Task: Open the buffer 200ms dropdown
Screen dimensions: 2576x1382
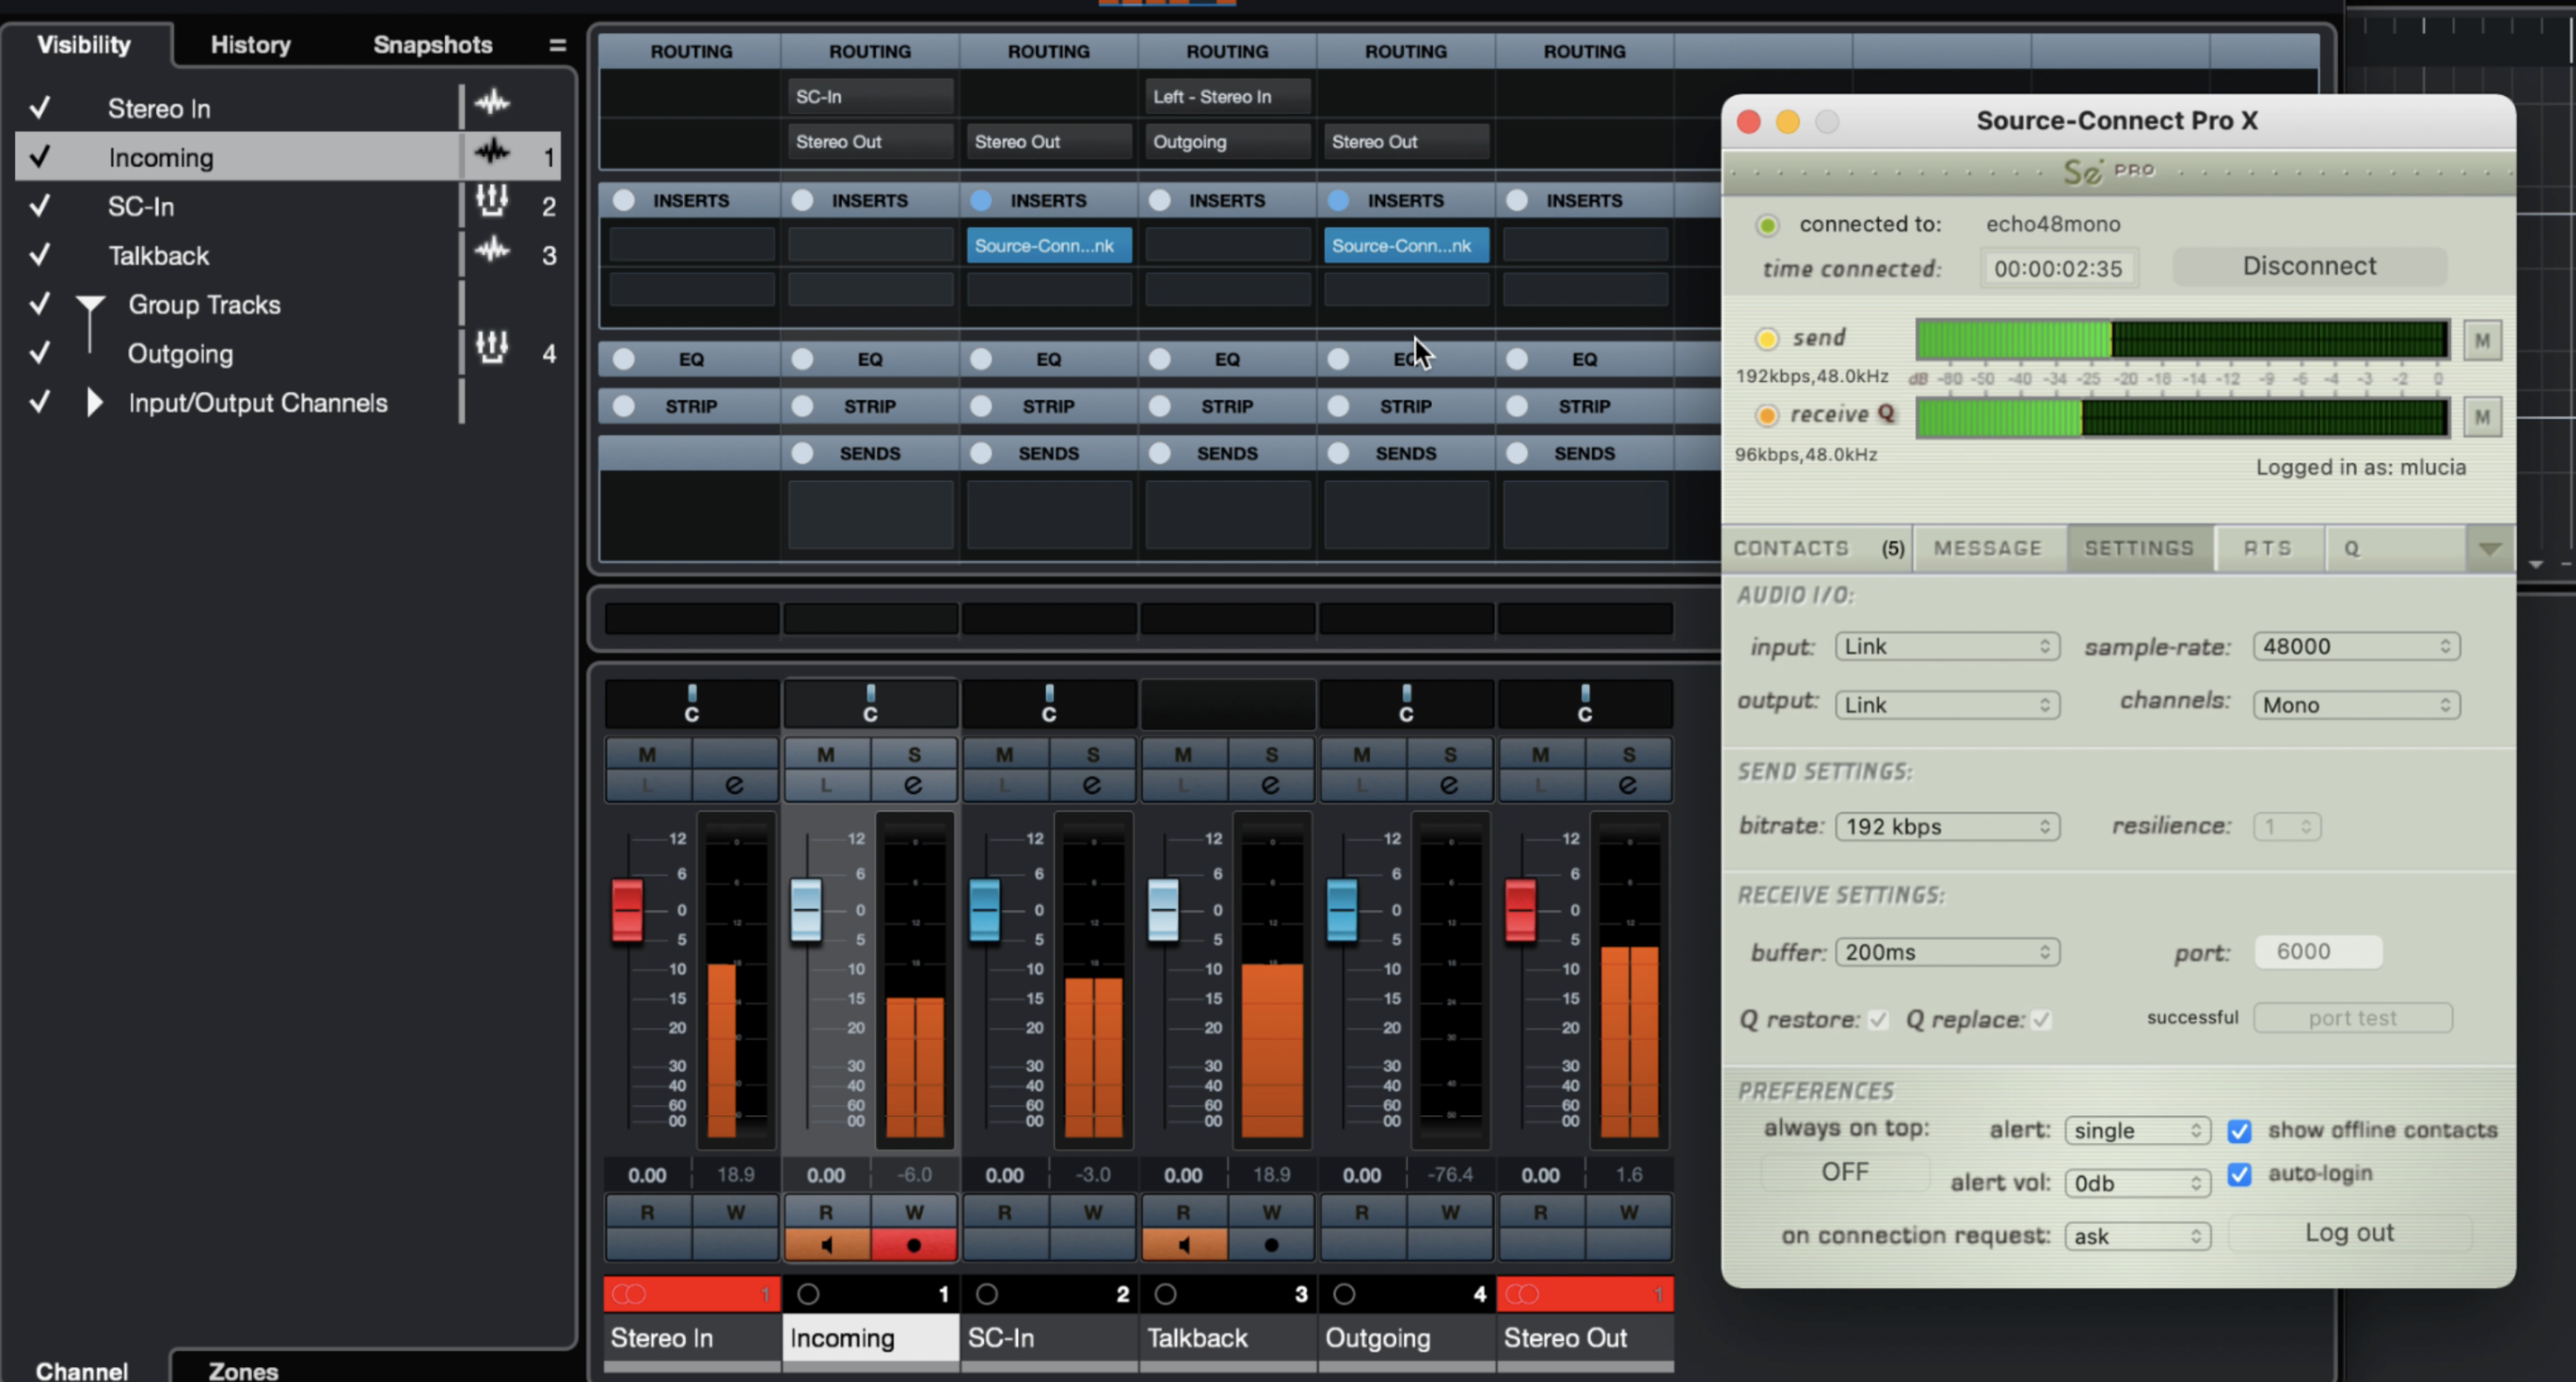Action: 1946,952
